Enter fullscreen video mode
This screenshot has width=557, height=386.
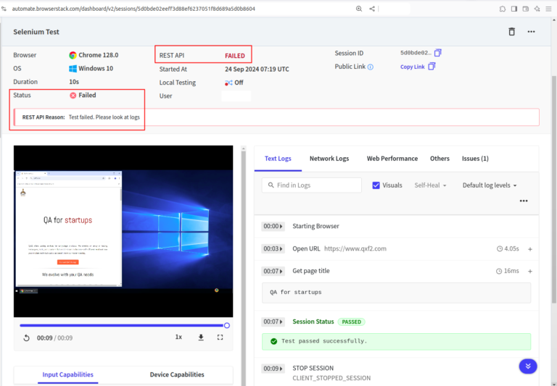point(220,337)
